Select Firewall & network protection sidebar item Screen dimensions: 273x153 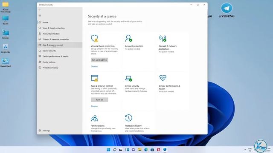pyautogui.click(x=60, y=40)
